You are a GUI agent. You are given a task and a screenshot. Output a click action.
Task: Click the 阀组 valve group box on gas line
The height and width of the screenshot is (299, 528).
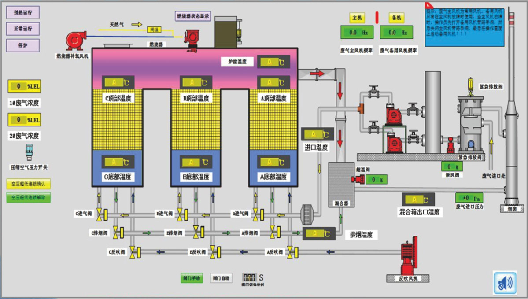coord(154,30)
